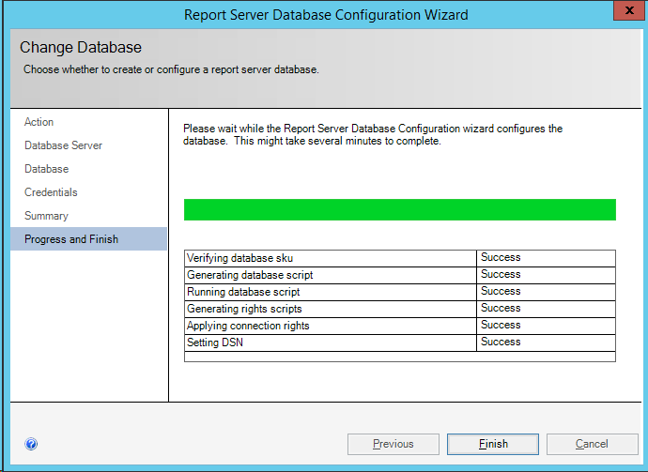This screenshot has width=648, height=472.
Task: Click the Generating database script row
Action: pyautogui.click(x=250, y=275)
